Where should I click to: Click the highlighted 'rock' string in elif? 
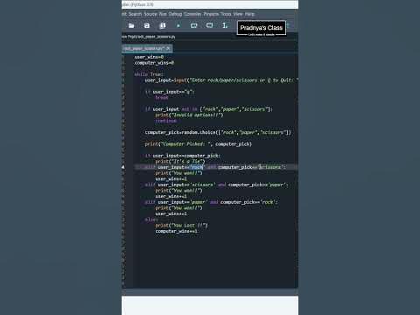(197, 167)
